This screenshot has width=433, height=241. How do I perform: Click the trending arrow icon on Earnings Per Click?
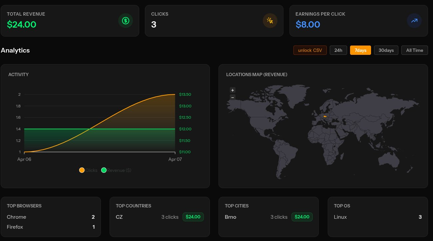tap(414, 21)
